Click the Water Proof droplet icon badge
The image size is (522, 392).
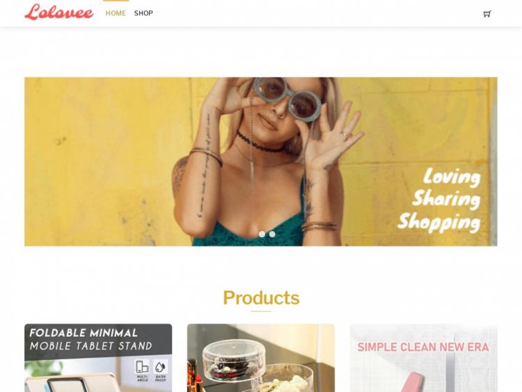click(160, 370)
